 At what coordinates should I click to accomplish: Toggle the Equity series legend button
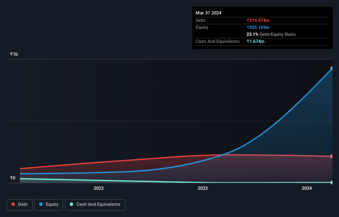49,205
